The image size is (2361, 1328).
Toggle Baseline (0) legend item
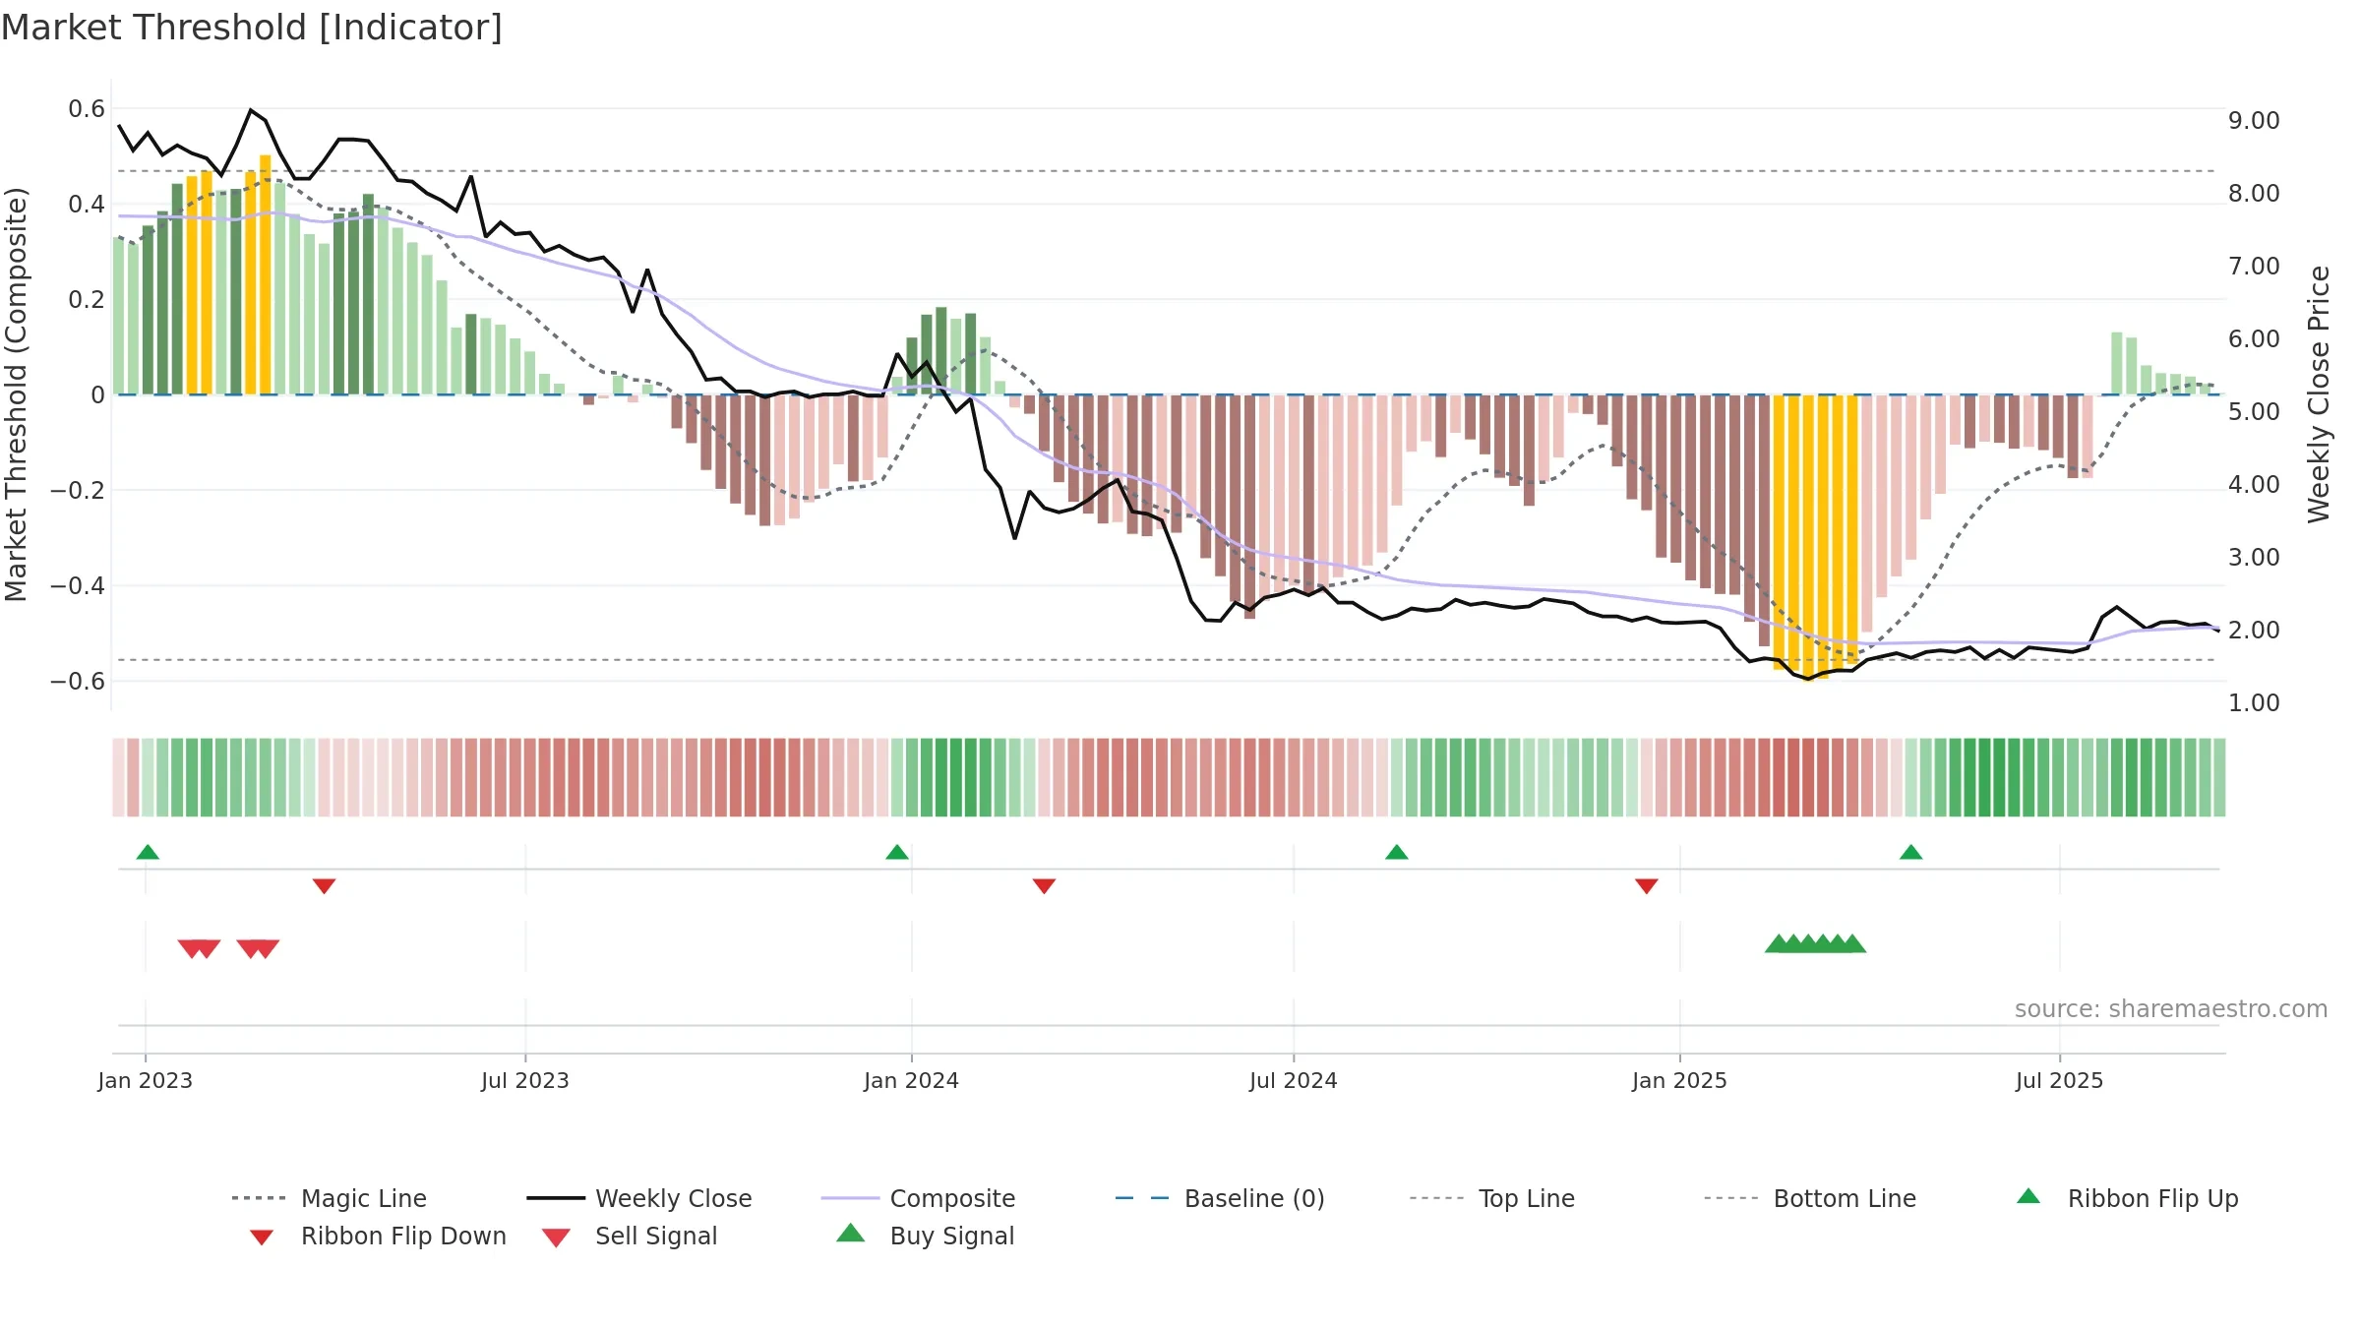point(1220,1198)
